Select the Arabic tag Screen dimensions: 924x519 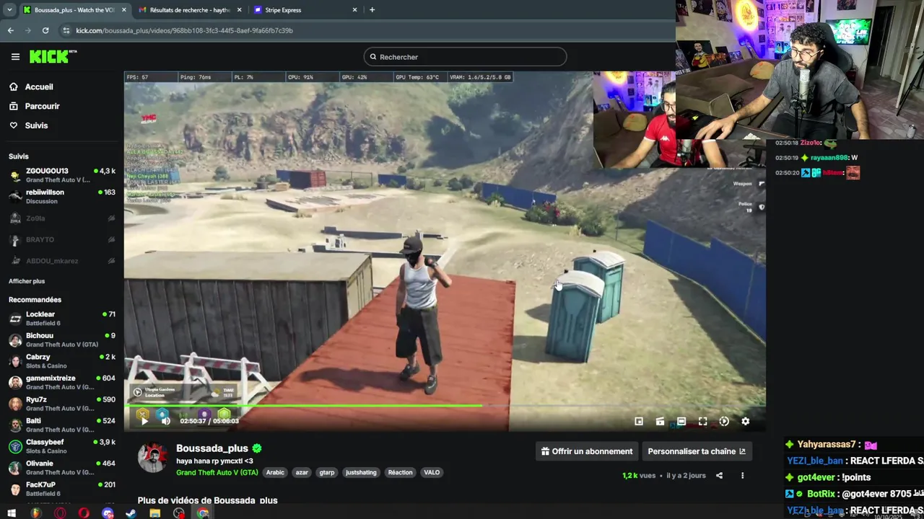[x=275, y=472]
